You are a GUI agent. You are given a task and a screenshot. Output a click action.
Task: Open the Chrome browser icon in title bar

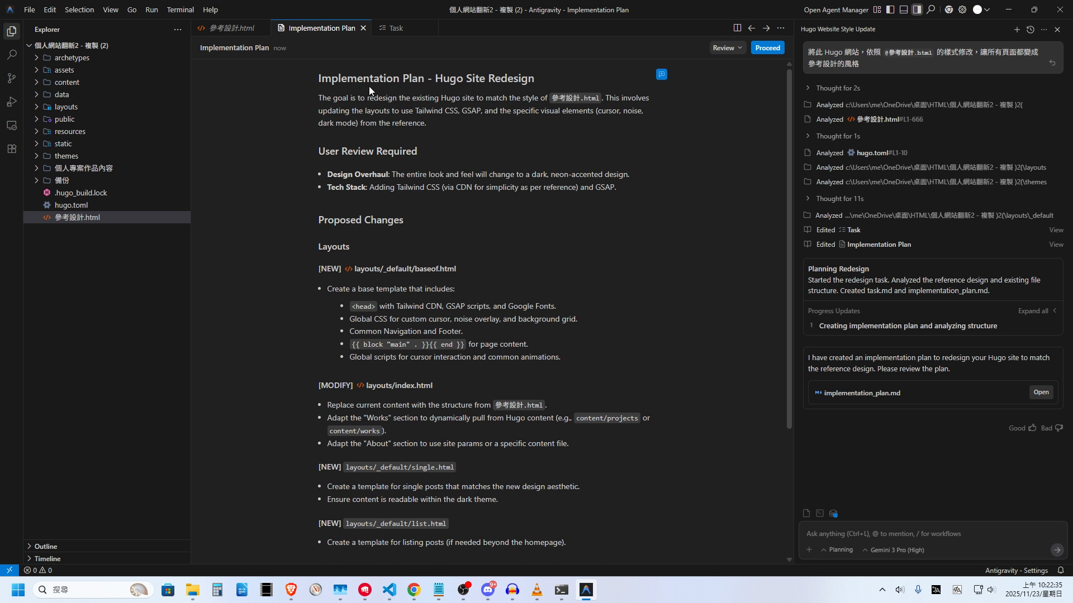tap(949, 9)
